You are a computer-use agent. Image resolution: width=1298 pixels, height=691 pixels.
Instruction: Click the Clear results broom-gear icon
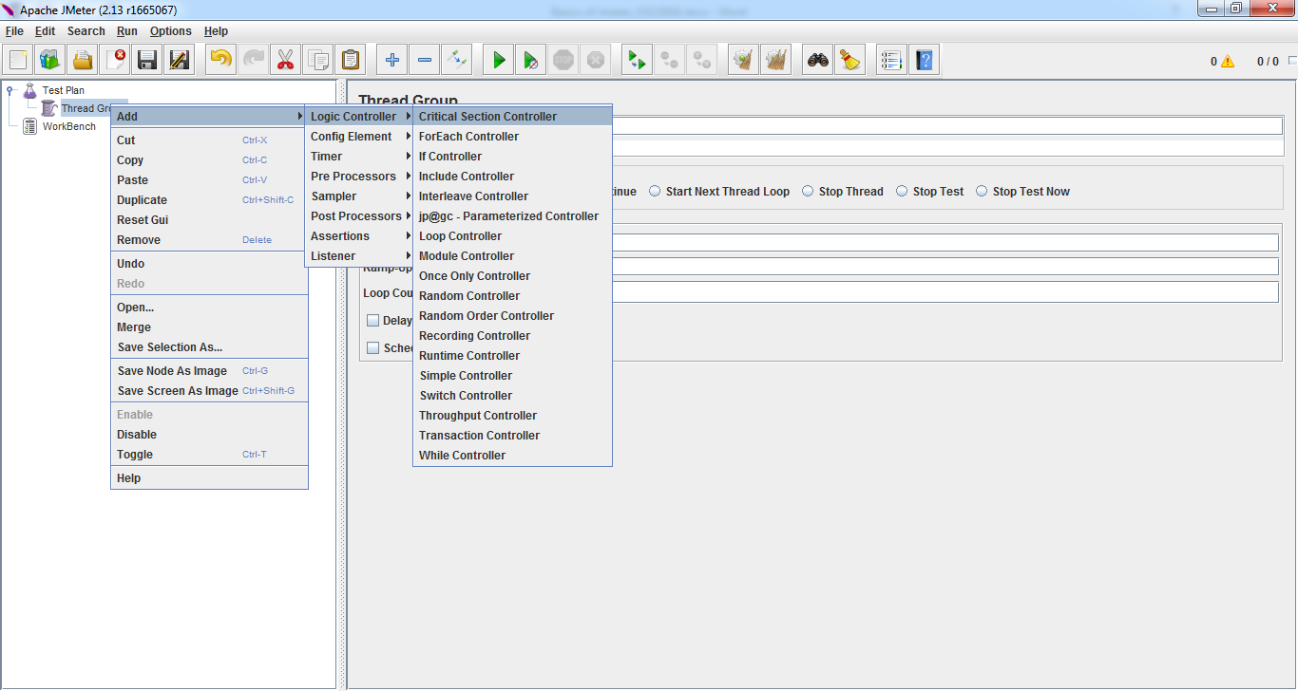click(743, 60)
